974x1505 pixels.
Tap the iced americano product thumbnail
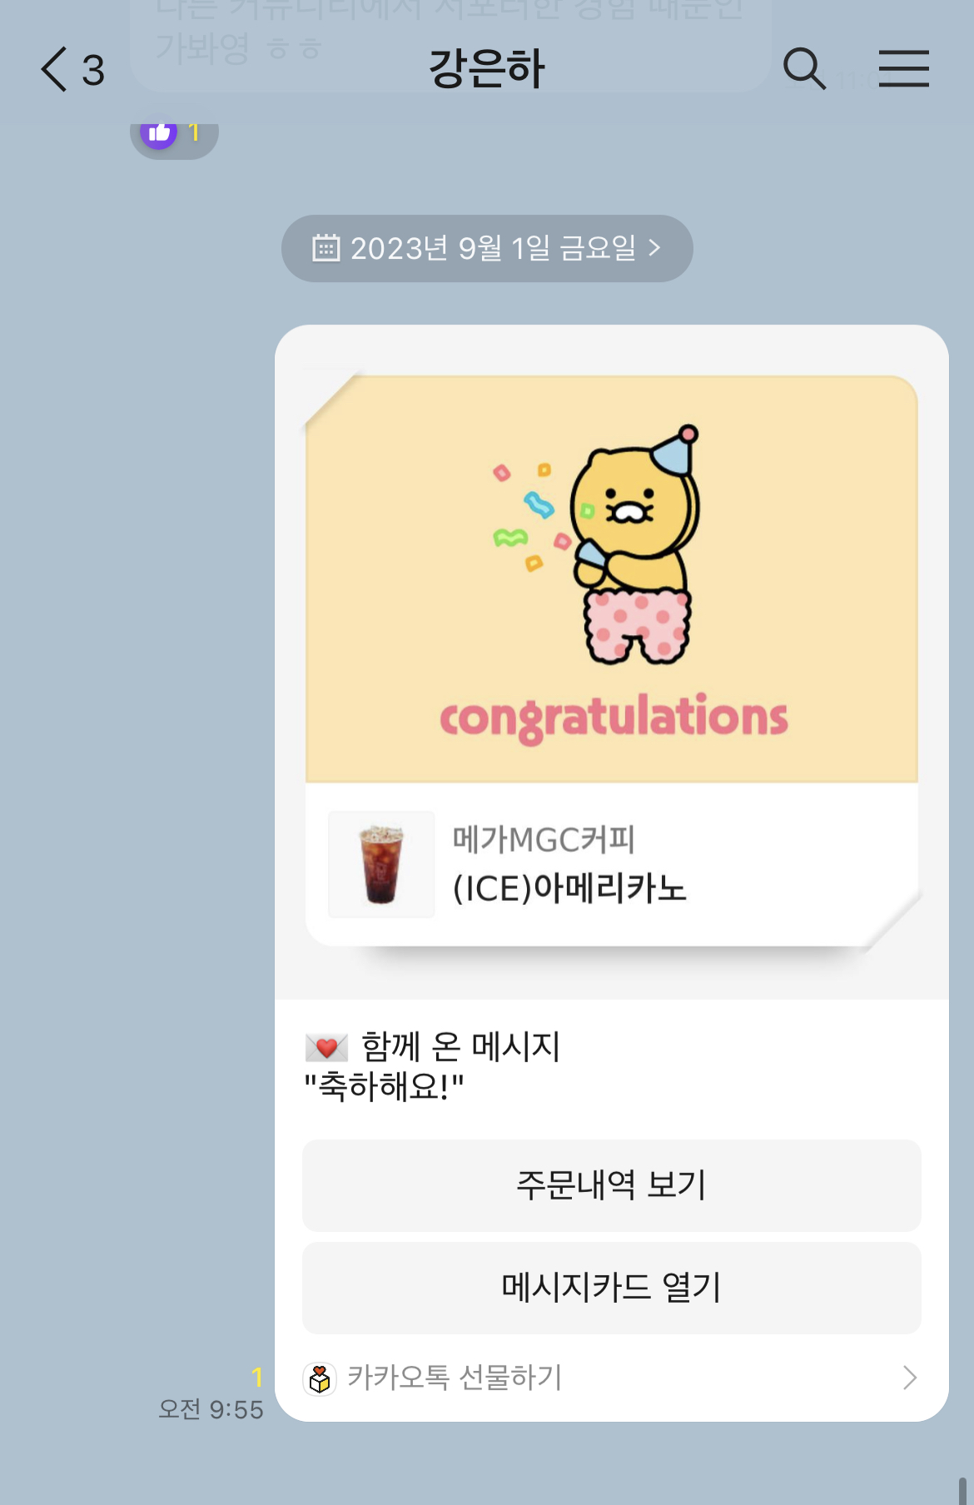coord(381,865)
